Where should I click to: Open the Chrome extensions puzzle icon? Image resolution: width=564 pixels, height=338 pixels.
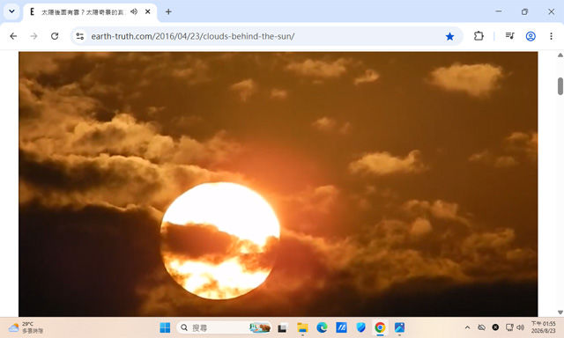(x=479, y=36)
